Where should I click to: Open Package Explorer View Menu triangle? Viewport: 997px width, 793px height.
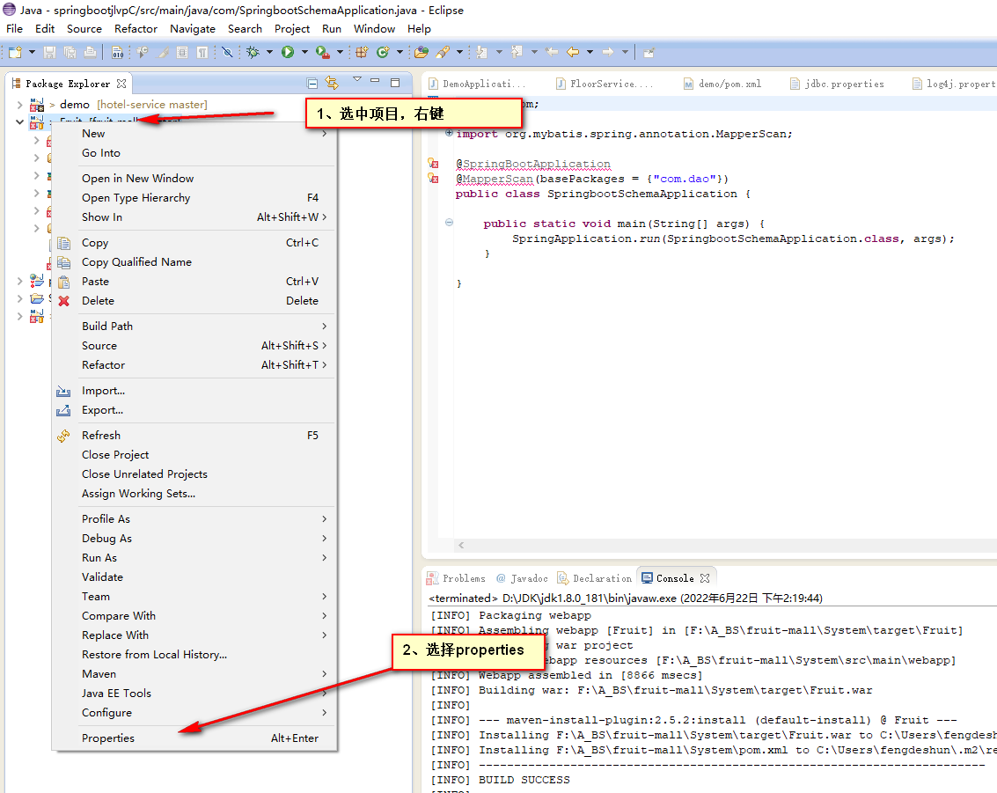tap(356, 79)
